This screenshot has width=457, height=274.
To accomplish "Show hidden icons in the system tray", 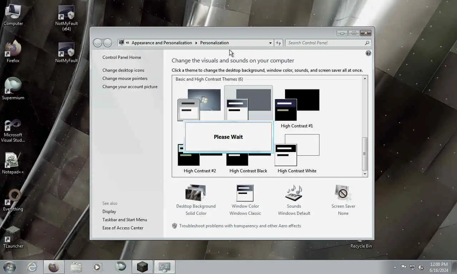I will tap(395, 267).
